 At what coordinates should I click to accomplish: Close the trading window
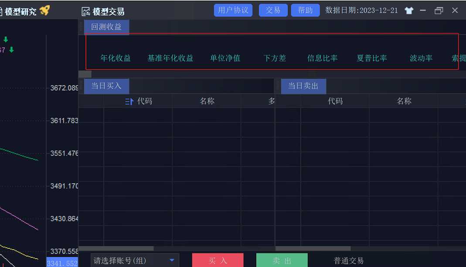[455, 10]
